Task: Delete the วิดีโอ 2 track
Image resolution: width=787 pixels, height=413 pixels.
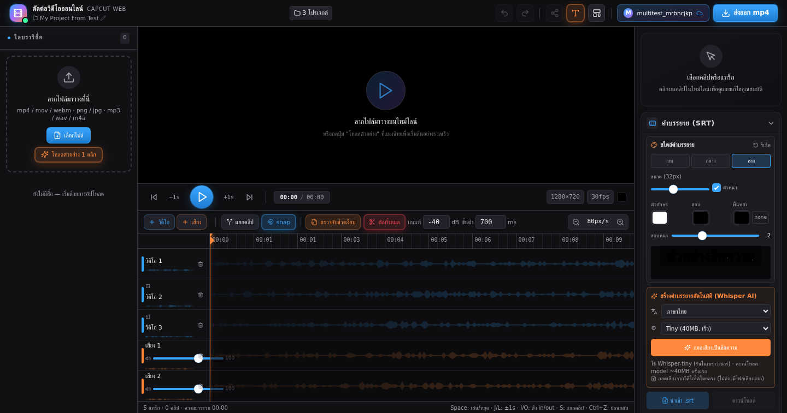Action: [201, 295]
